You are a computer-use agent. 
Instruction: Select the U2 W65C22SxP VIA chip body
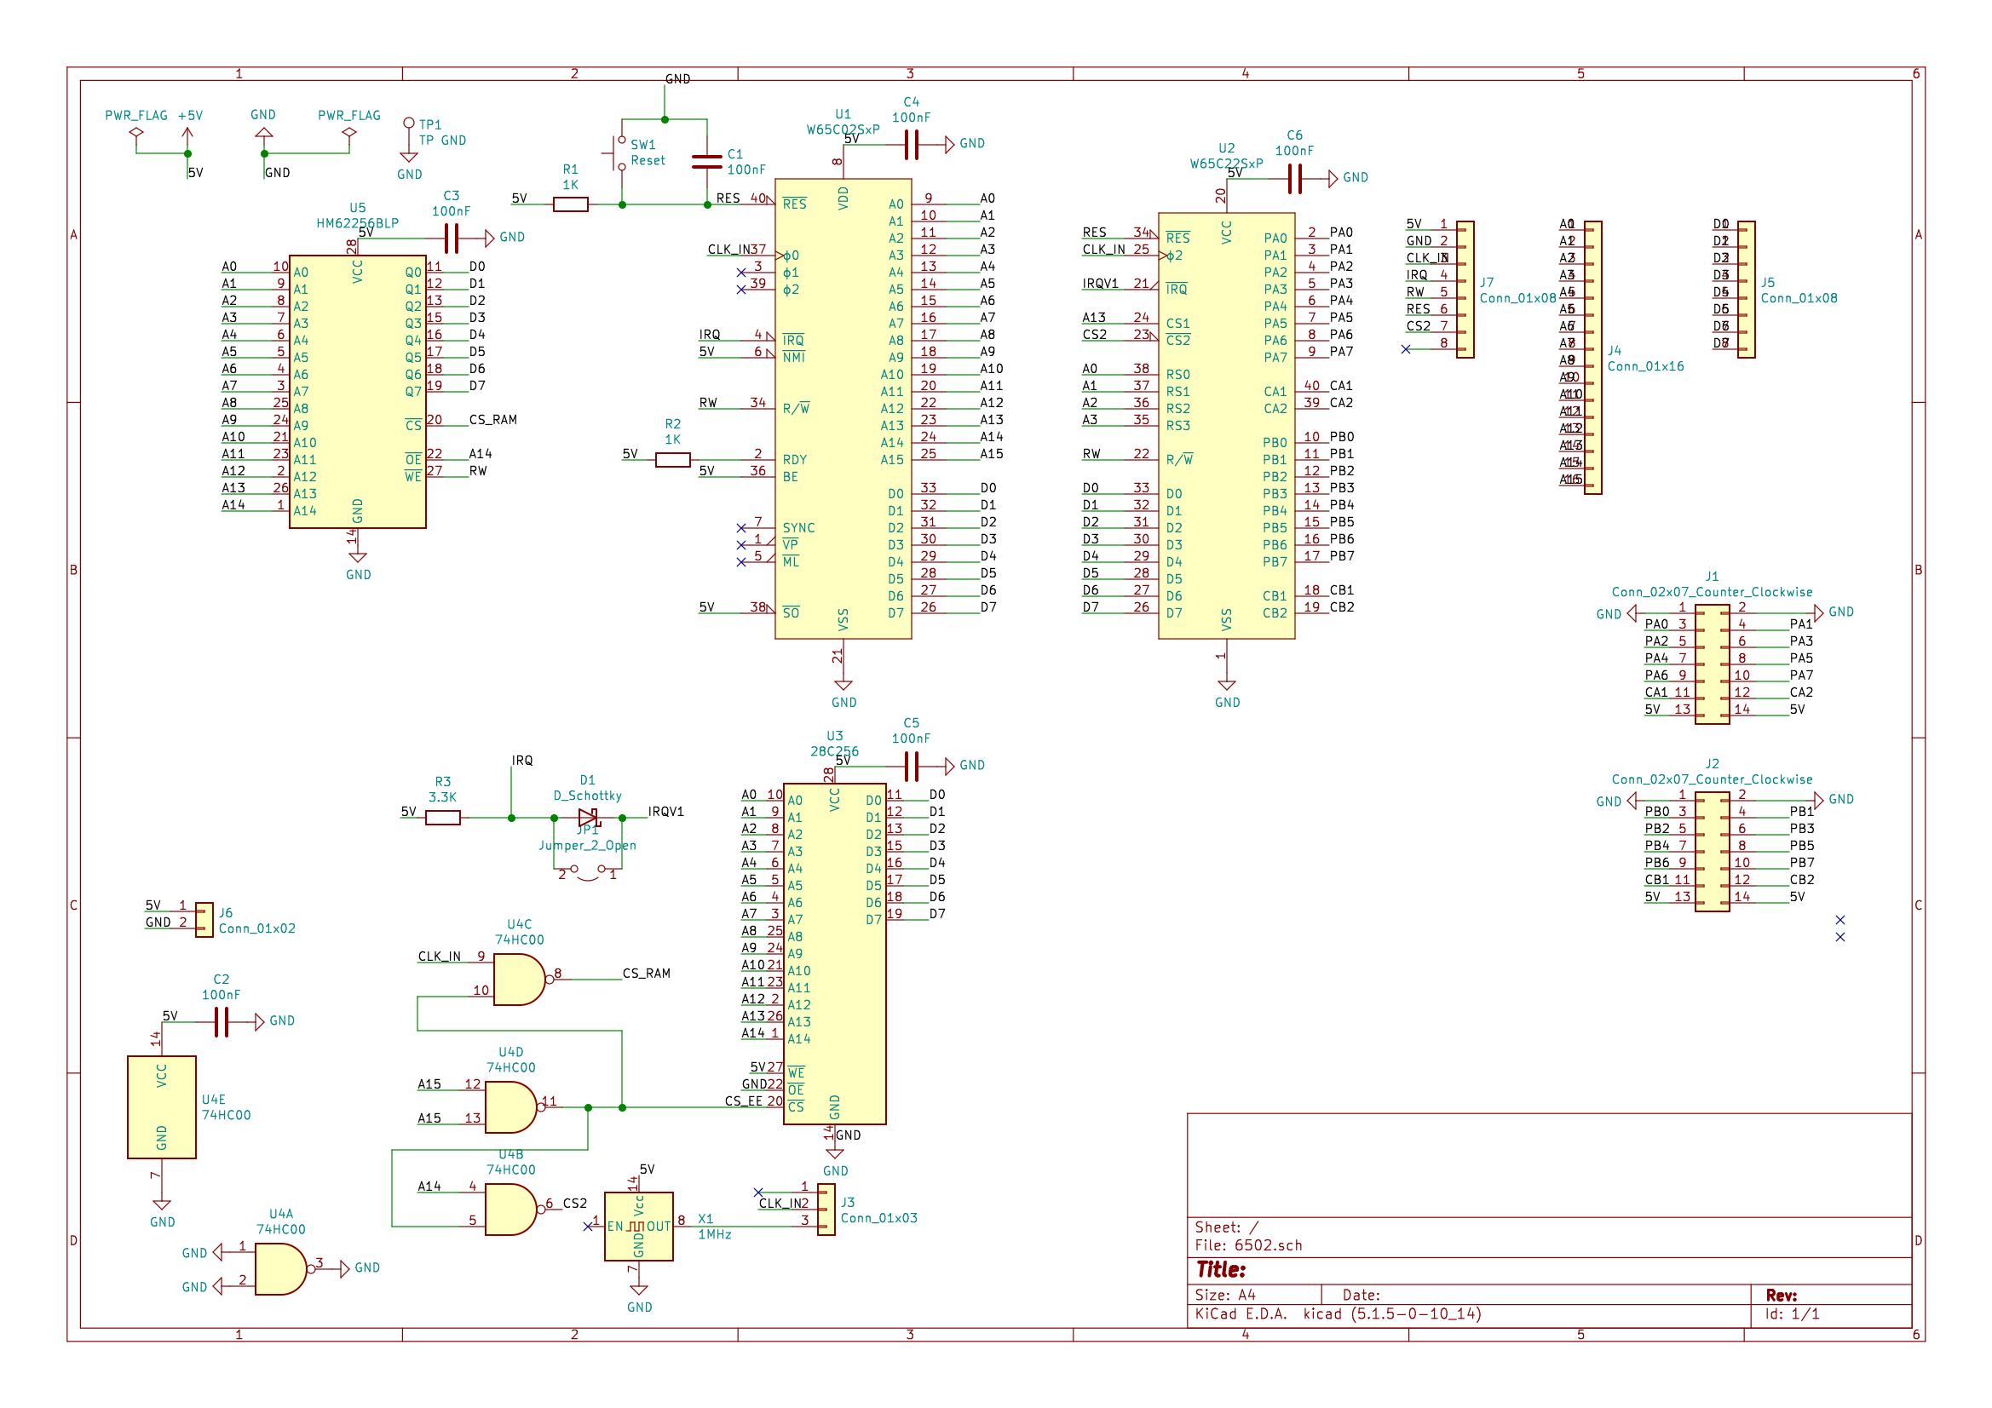click(x=1226, y=426)
